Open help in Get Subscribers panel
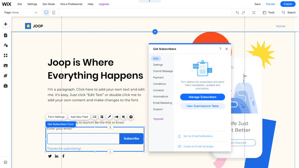Viewport: 299px width, 168px height. 220,49
